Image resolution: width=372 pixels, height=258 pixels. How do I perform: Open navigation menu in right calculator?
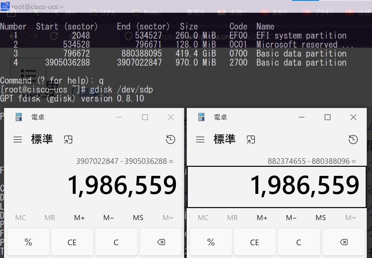coord(200,139)
